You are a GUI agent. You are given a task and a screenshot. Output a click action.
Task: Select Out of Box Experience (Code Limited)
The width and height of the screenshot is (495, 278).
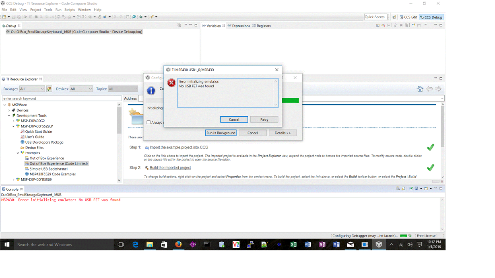tap(56, 164)
